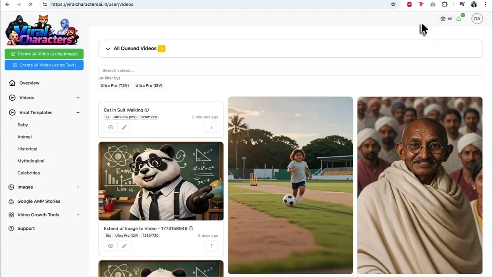493x277 pixels.
Task: Preview Extend of Image to Video eye icon
Action: [x=111, y=246]
